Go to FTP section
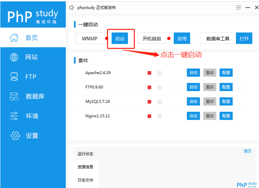259x188 pixels. pyautogui.click(x=33, y=77)
